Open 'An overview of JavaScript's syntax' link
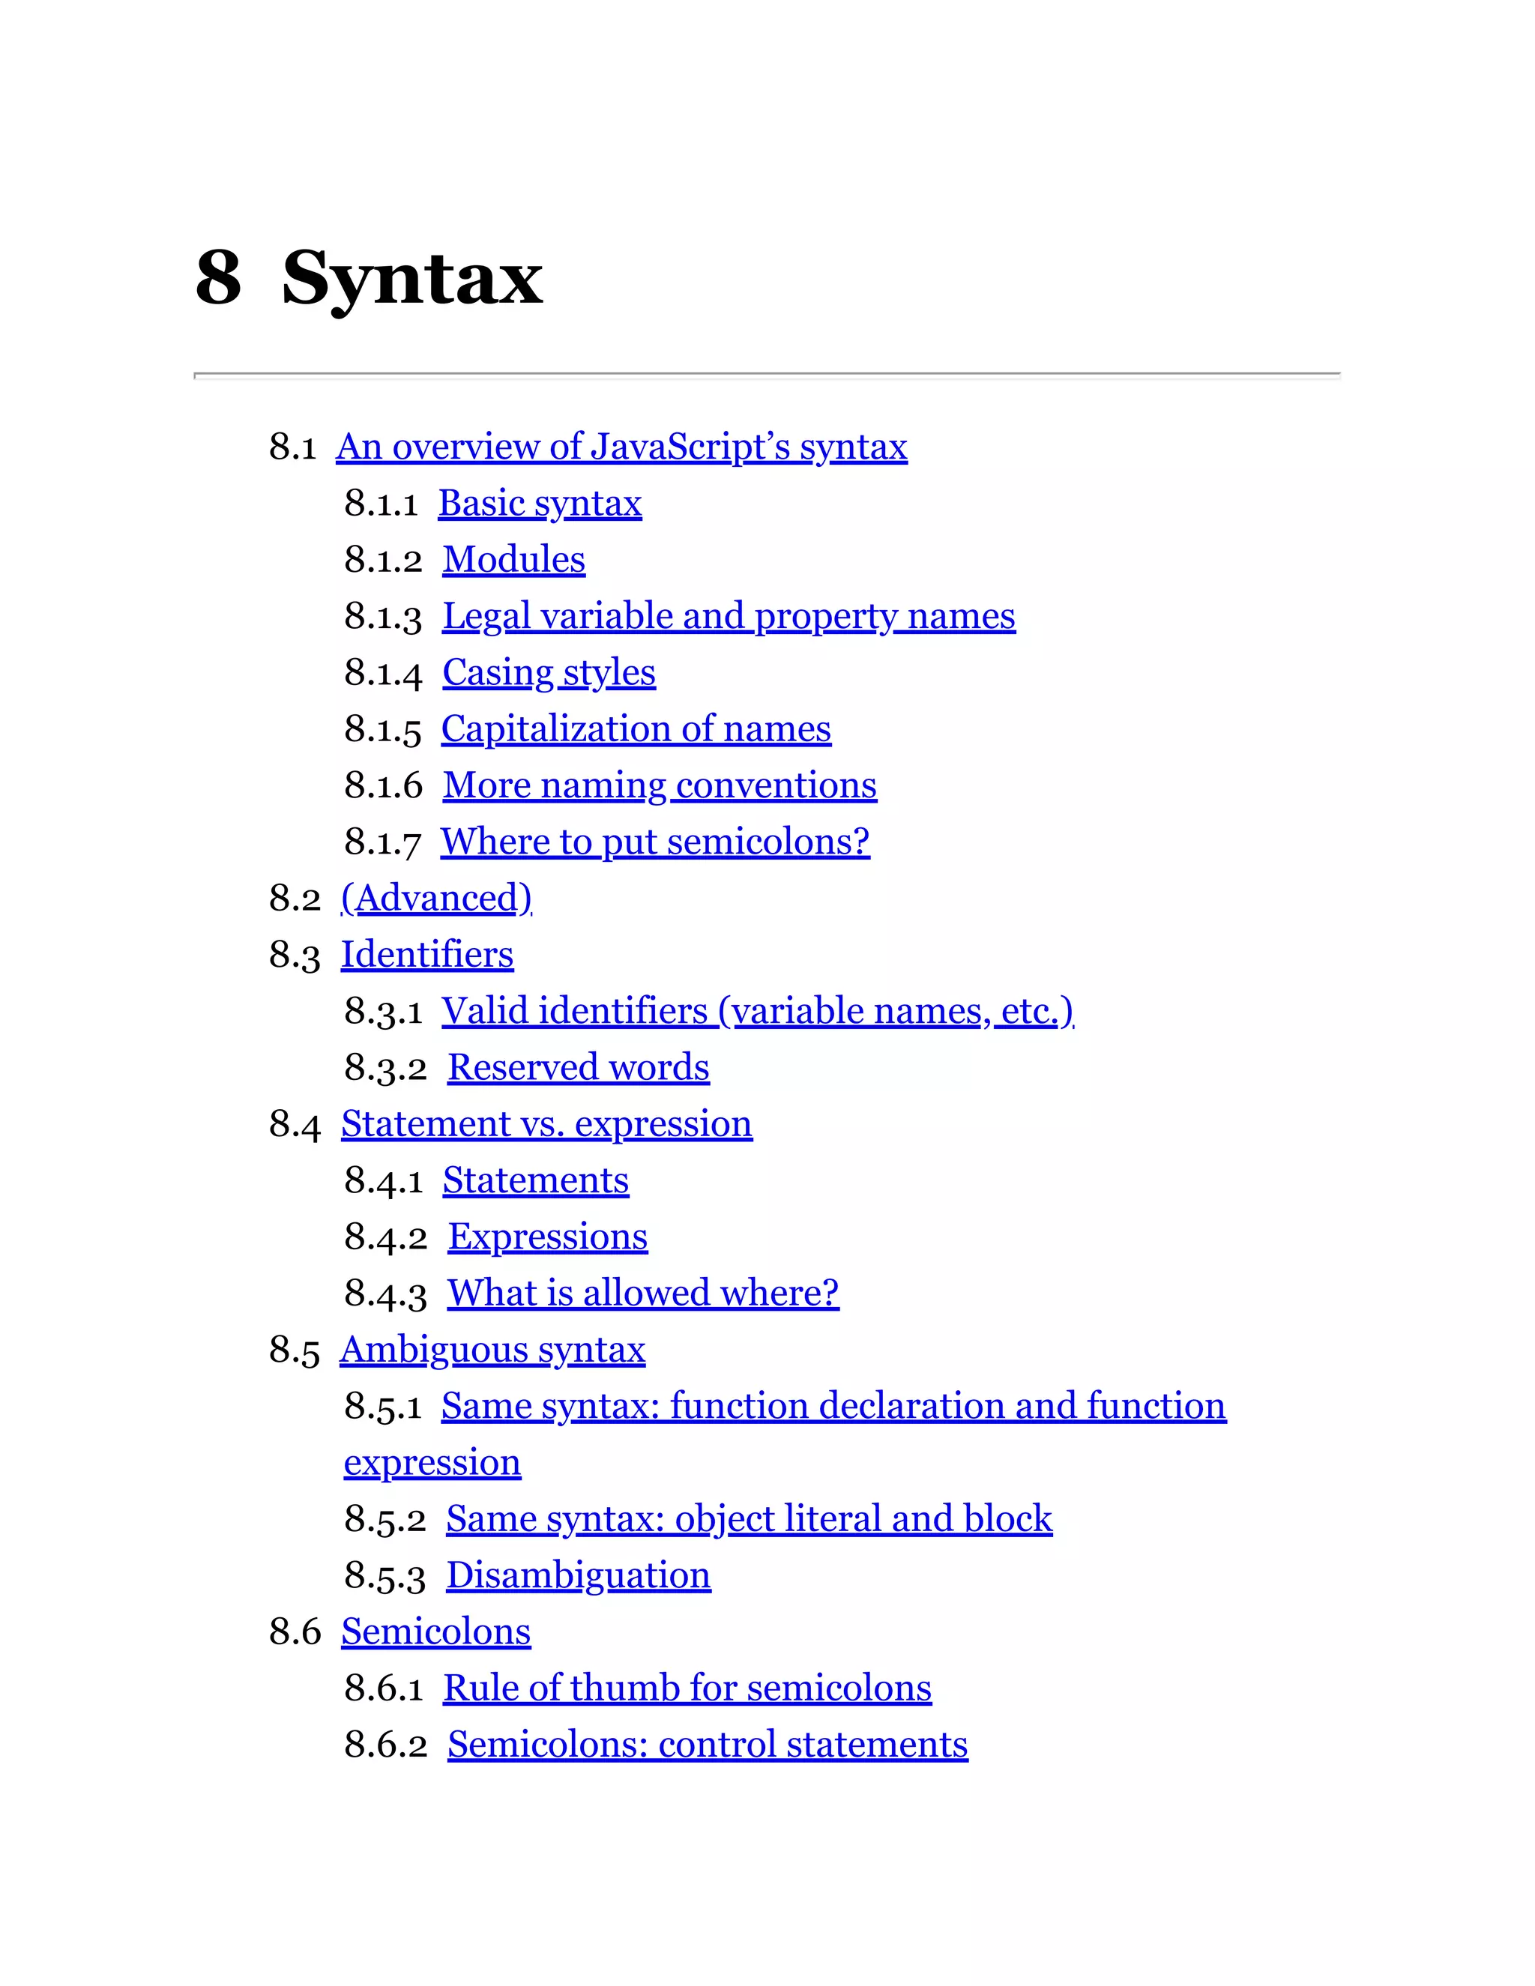 click(621, 447)
